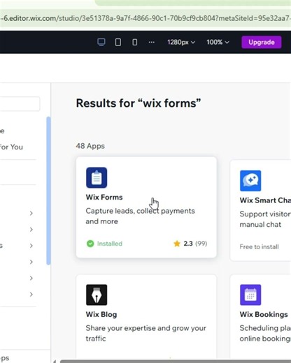
Task: Click the sidebar vertical scrollbar
Action: point(48,191)
